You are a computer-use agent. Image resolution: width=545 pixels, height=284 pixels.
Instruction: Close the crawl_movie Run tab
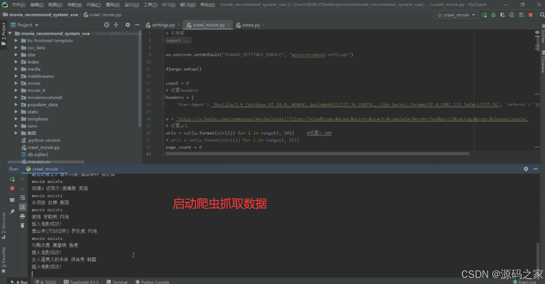[x=62, y=169]
